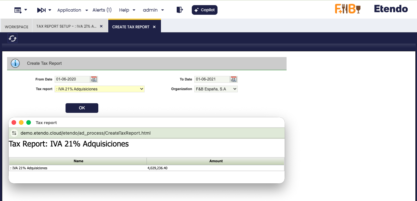This screenshot has height=201, width=417.
Task: Open the Help menu
Action: click(x=127, y=10)
